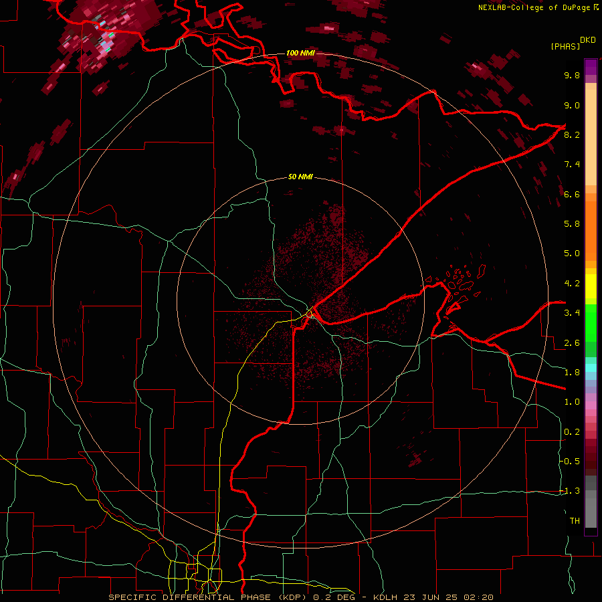Pick the yellow band on the color scale
This screenshot has width=602, height=602.
591,286
